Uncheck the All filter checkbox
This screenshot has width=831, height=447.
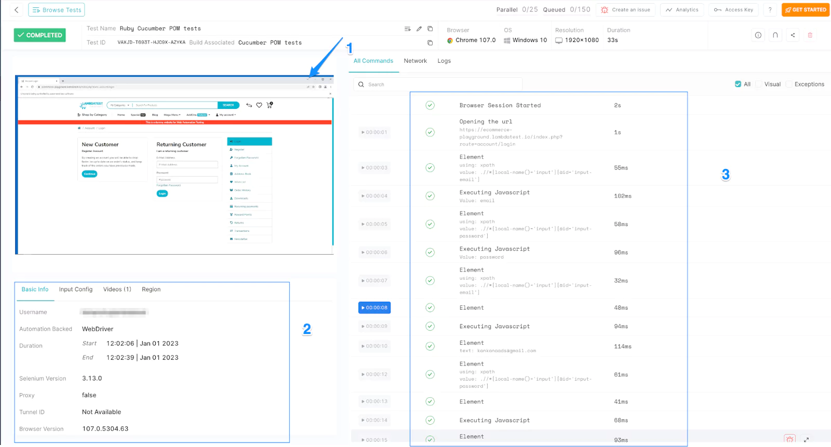738,84
